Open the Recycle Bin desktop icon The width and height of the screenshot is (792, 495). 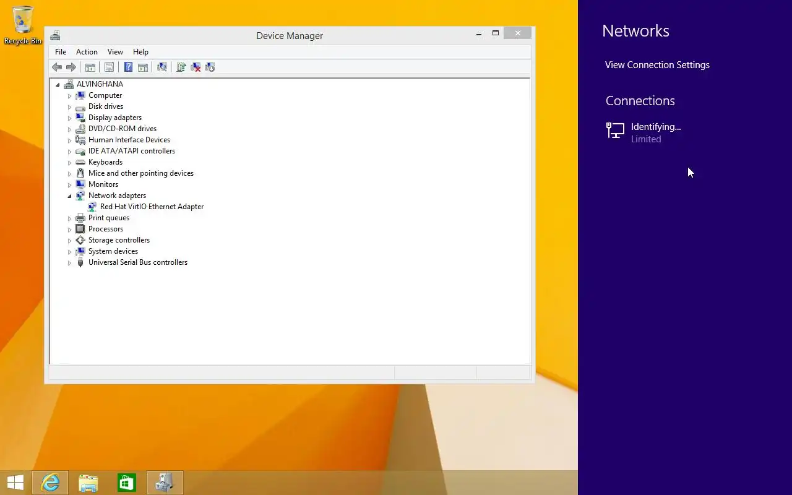(x=23, y=25)
